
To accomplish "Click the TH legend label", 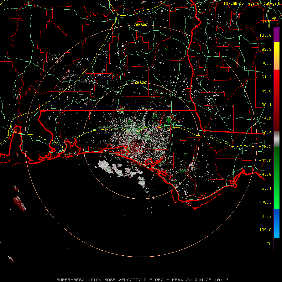I will click(269, 244).
